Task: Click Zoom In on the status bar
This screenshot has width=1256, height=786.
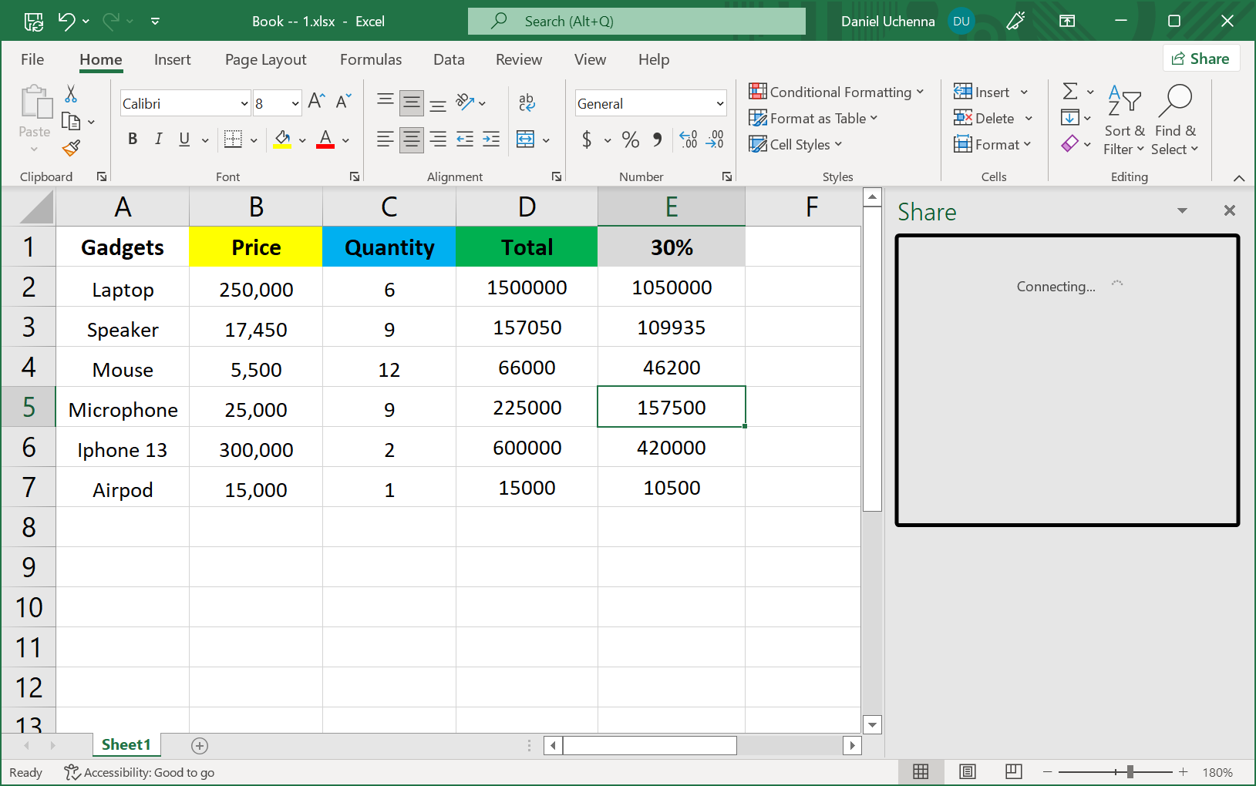Action: [1184, 771]
